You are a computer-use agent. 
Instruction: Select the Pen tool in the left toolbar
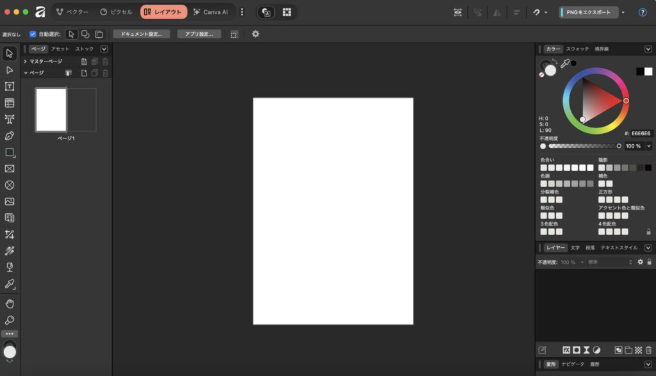tap(10, 136)
